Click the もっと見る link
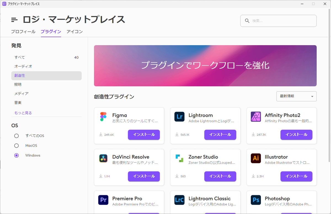Viewport: 331px width, 214px height. (x=23, y=113)
